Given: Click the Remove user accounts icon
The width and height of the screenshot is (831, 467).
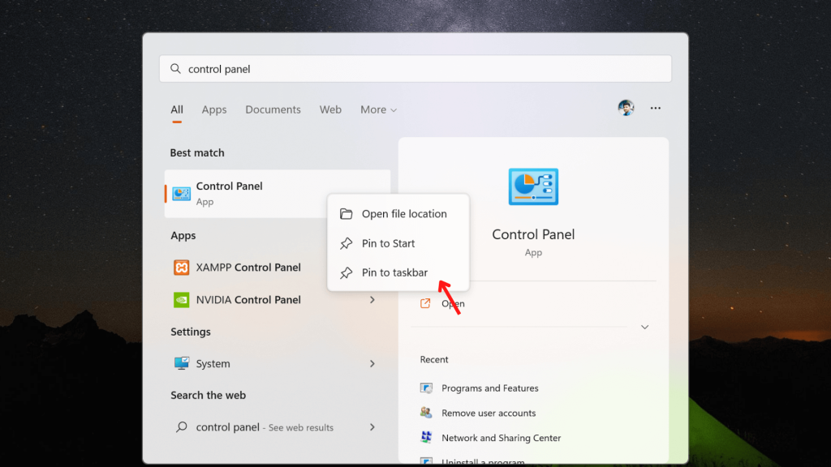Looking at the screenshot, I should [426, 413].
